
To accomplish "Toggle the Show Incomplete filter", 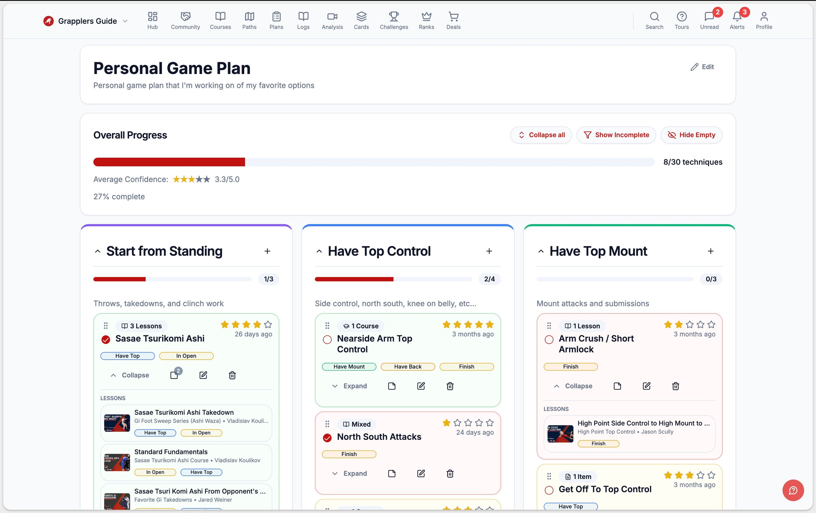I will 616,135.
